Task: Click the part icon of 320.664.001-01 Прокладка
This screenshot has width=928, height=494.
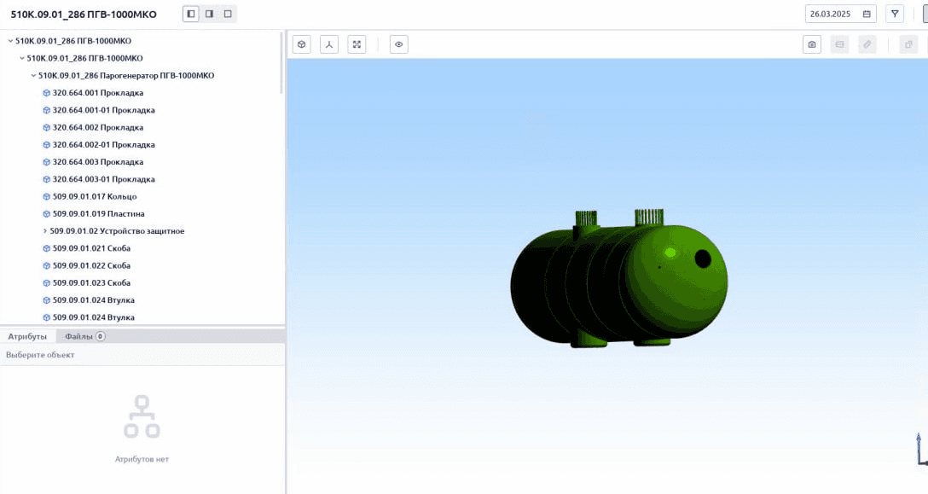Action: pos(46,110)
